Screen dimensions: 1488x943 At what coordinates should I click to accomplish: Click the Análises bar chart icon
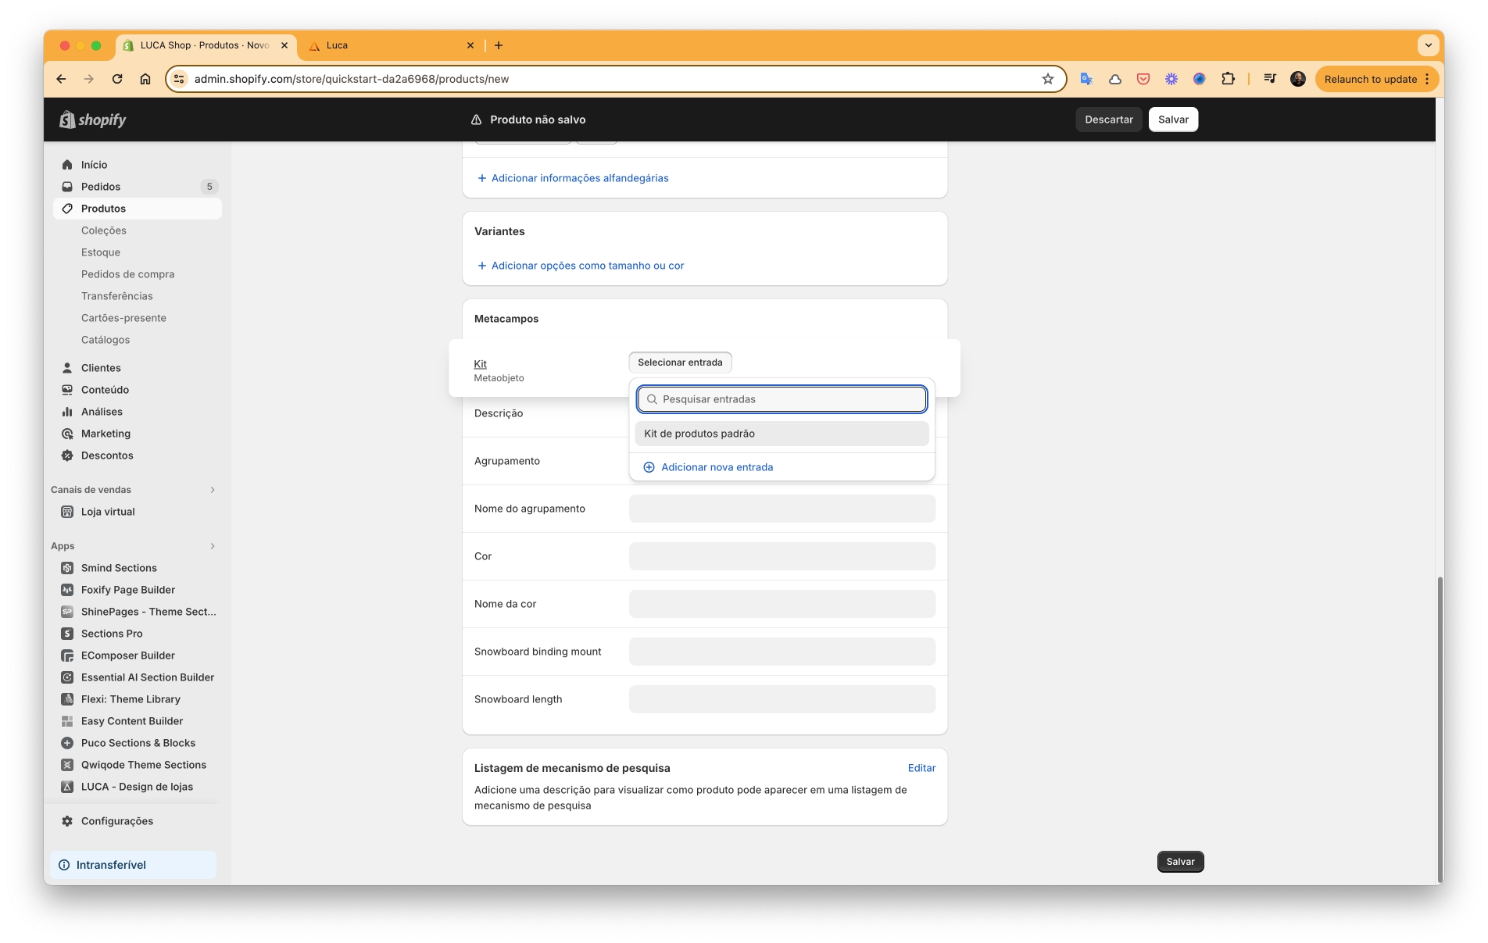pos(67,412)
